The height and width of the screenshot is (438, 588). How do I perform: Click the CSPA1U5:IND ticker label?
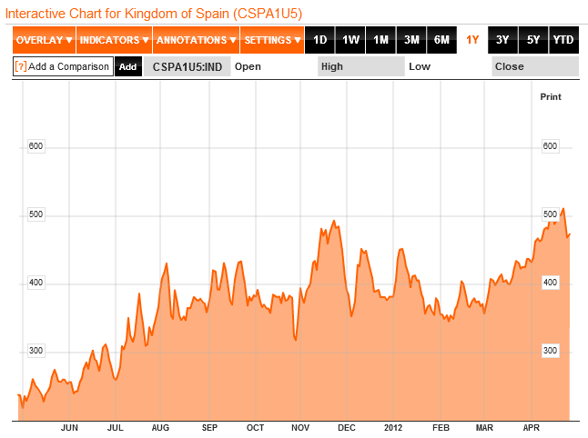coord(186,66)
